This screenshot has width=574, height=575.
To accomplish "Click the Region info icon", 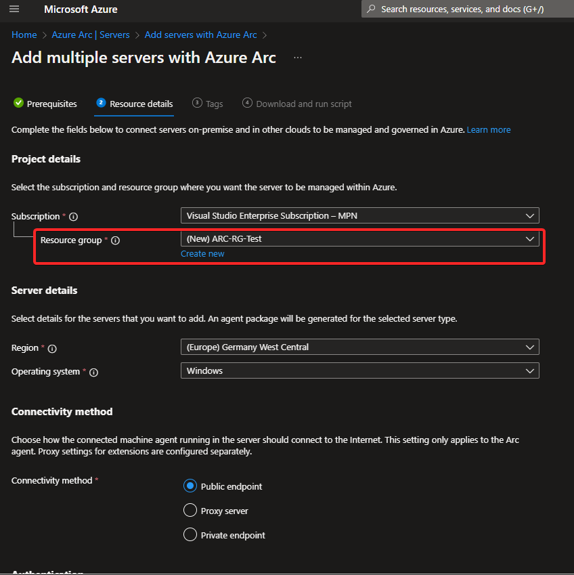I will tap(53, 348).
